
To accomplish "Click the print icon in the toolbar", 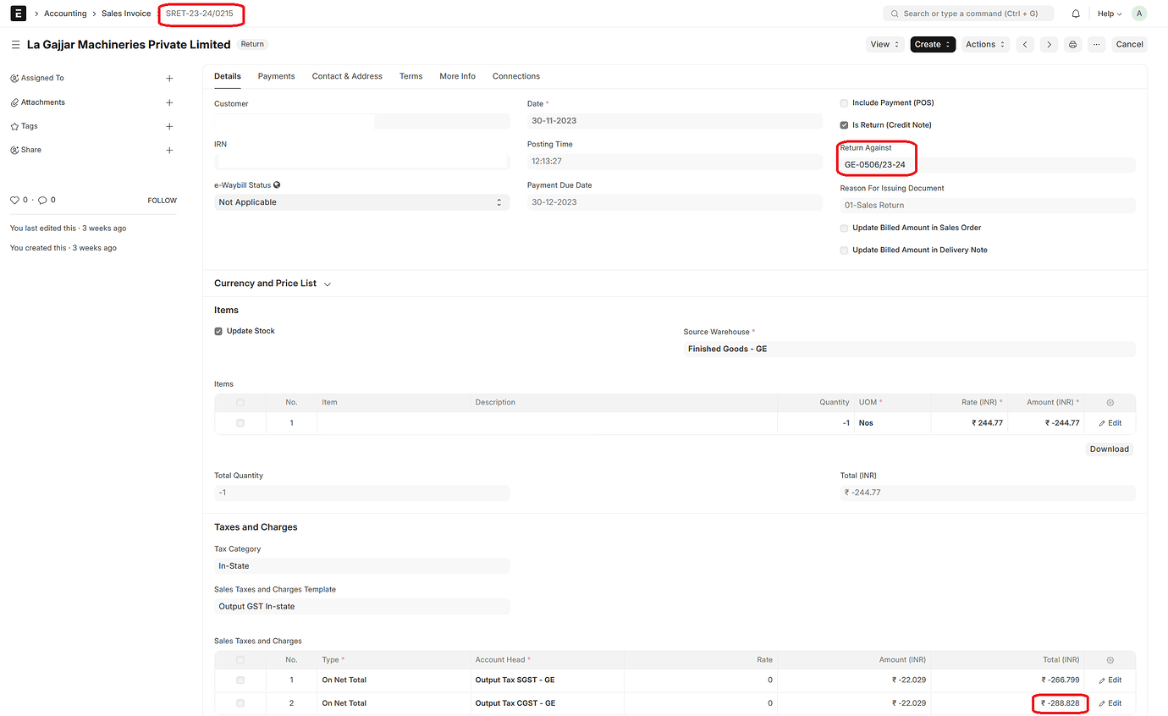I will pyautogui.click(x=1072, y=44).
